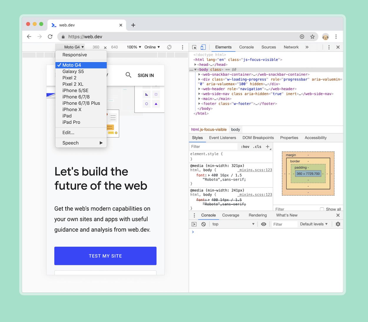Select Responsive from device list
This screenshot has height=322, width=368.
point(81,55)
